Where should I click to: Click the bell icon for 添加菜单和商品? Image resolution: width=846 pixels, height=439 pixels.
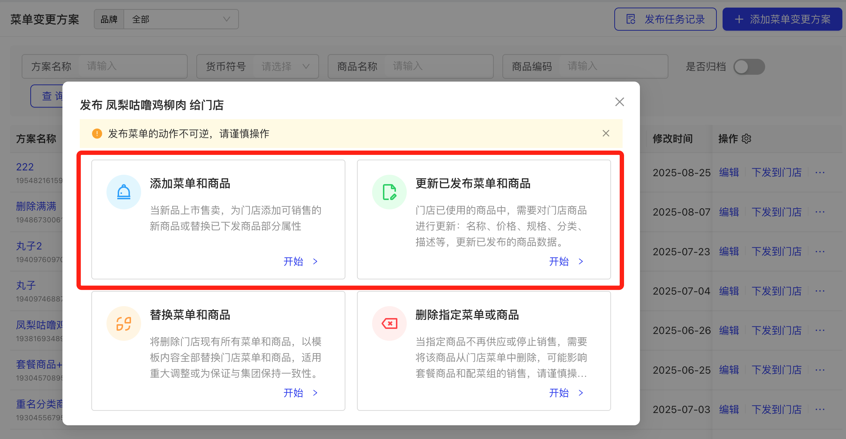(124, 192)
